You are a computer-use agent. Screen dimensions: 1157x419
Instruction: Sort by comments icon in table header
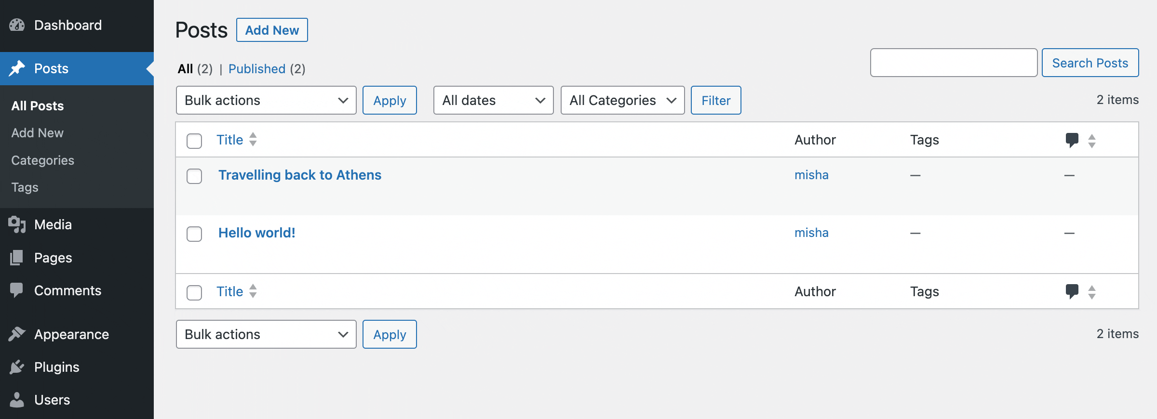1072,140
